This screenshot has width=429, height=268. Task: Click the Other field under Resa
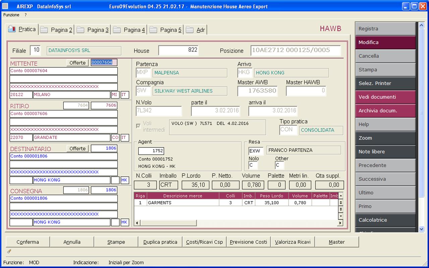[280, 165]
